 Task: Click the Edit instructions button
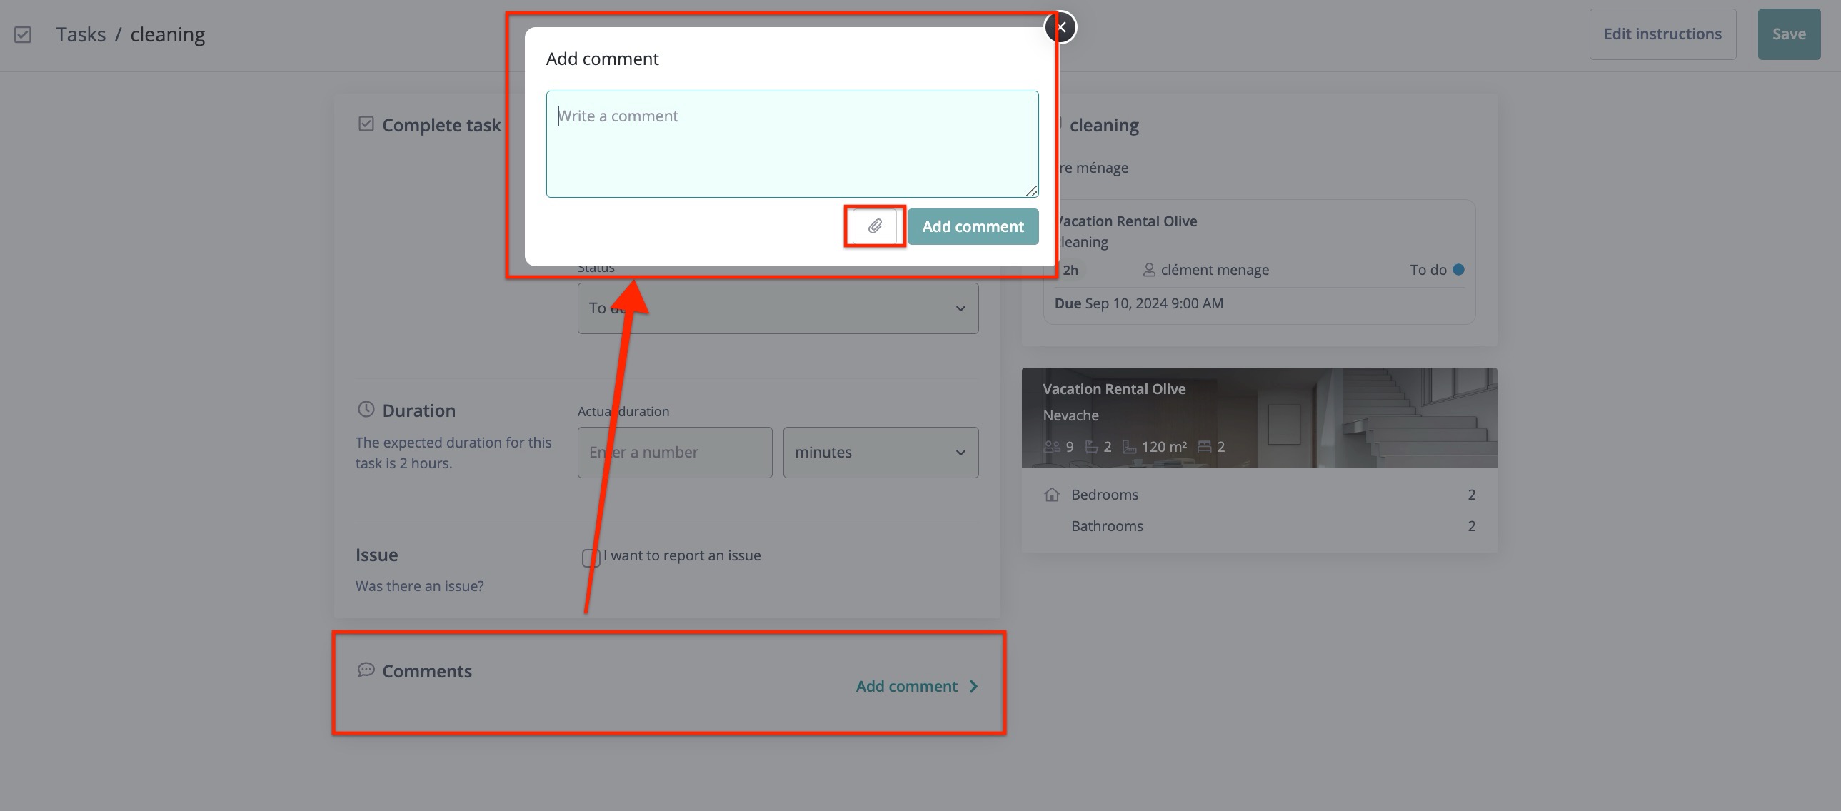(x=1662, y=34)
